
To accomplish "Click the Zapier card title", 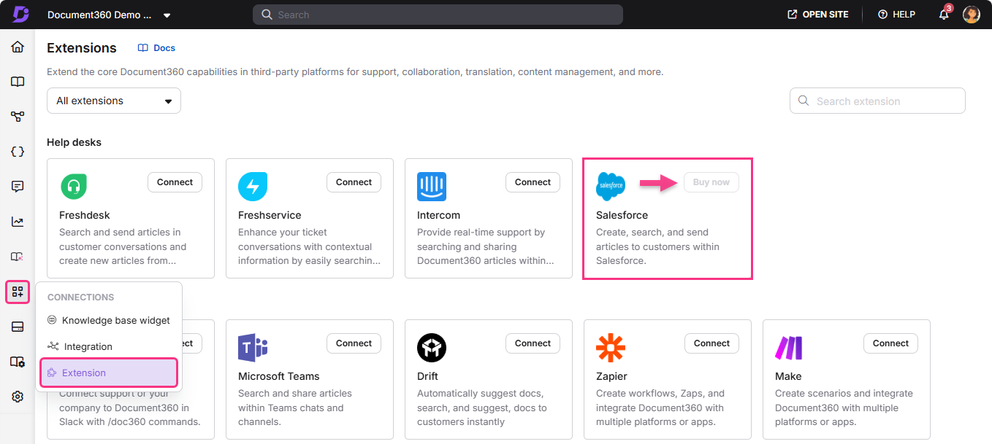I will click(611, 376).
